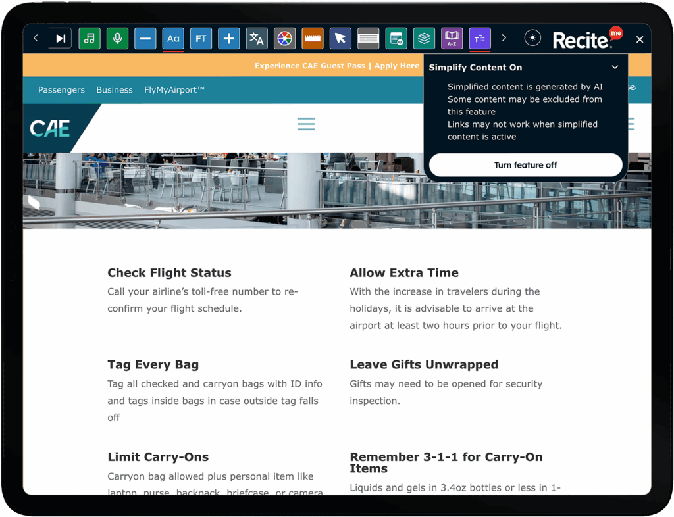This screenshot has height=517, width=674.
Task: Toggle the screen mask tool
Action: point(369,39)
